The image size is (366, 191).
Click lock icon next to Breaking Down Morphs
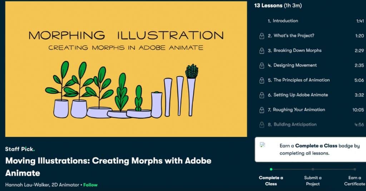[x=262, y=51]
